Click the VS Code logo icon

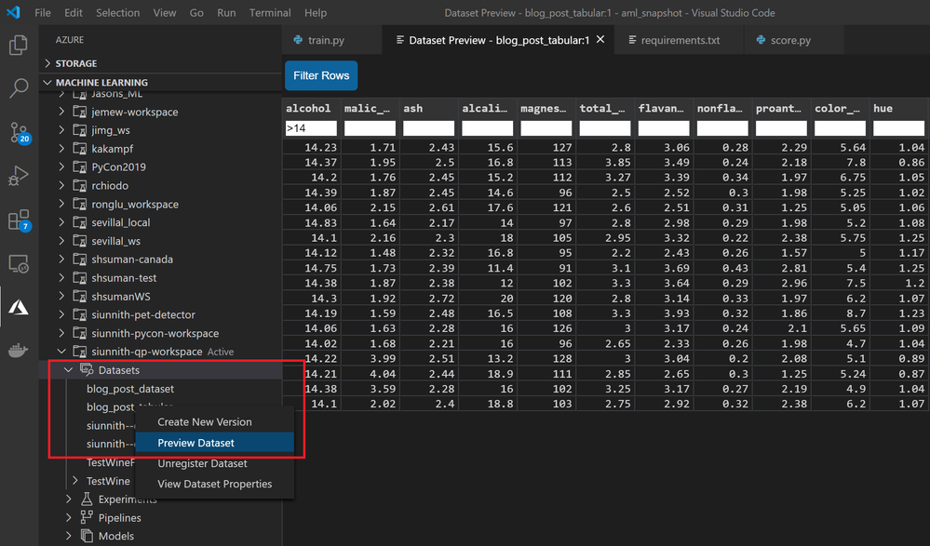[13, 12]
